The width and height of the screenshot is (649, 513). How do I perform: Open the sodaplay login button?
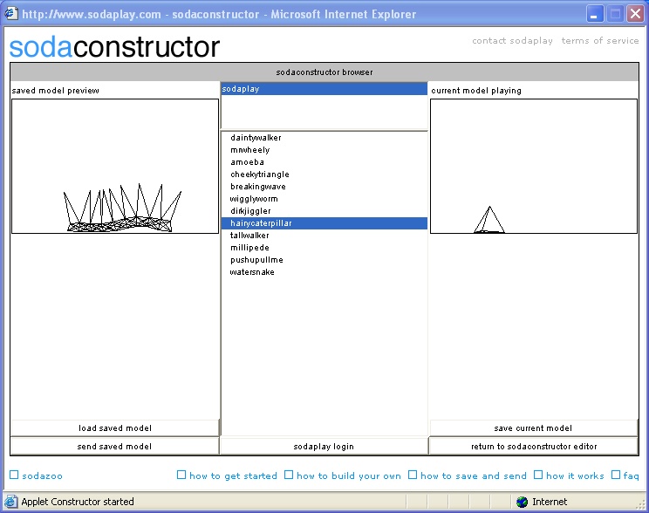(324, 447)
